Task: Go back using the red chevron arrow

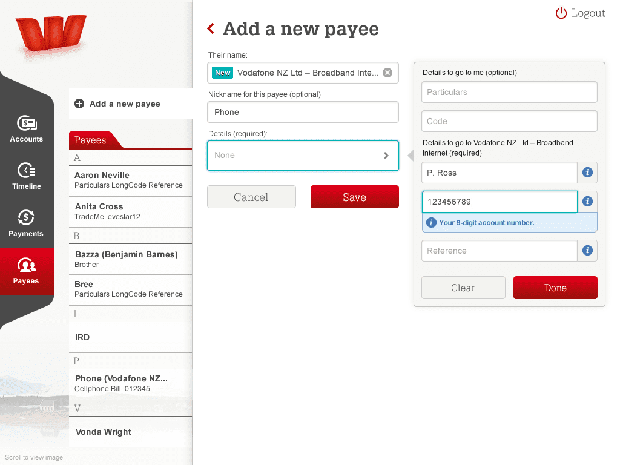Action: 211,28
